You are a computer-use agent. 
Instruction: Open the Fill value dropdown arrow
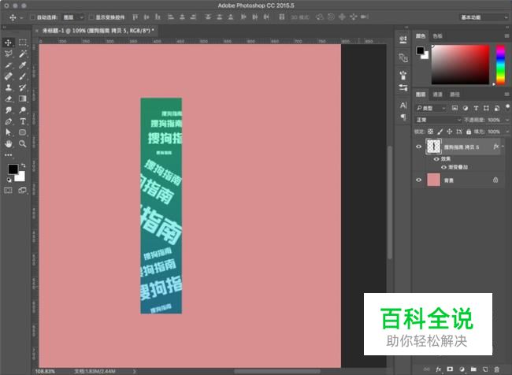(507, 132)
